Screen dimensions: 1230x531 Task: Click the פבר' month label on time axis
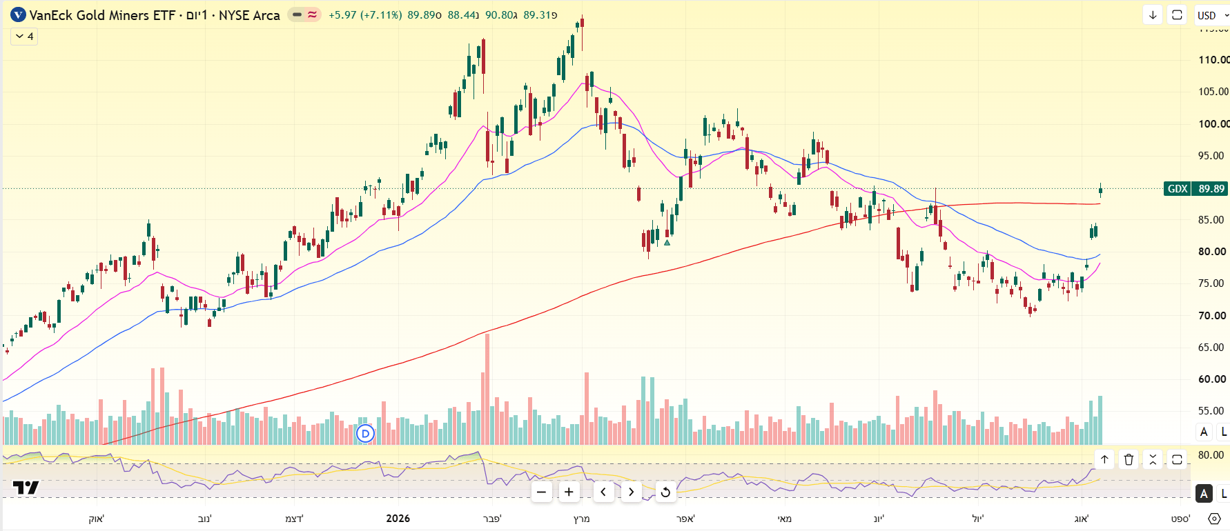[492, 519]
